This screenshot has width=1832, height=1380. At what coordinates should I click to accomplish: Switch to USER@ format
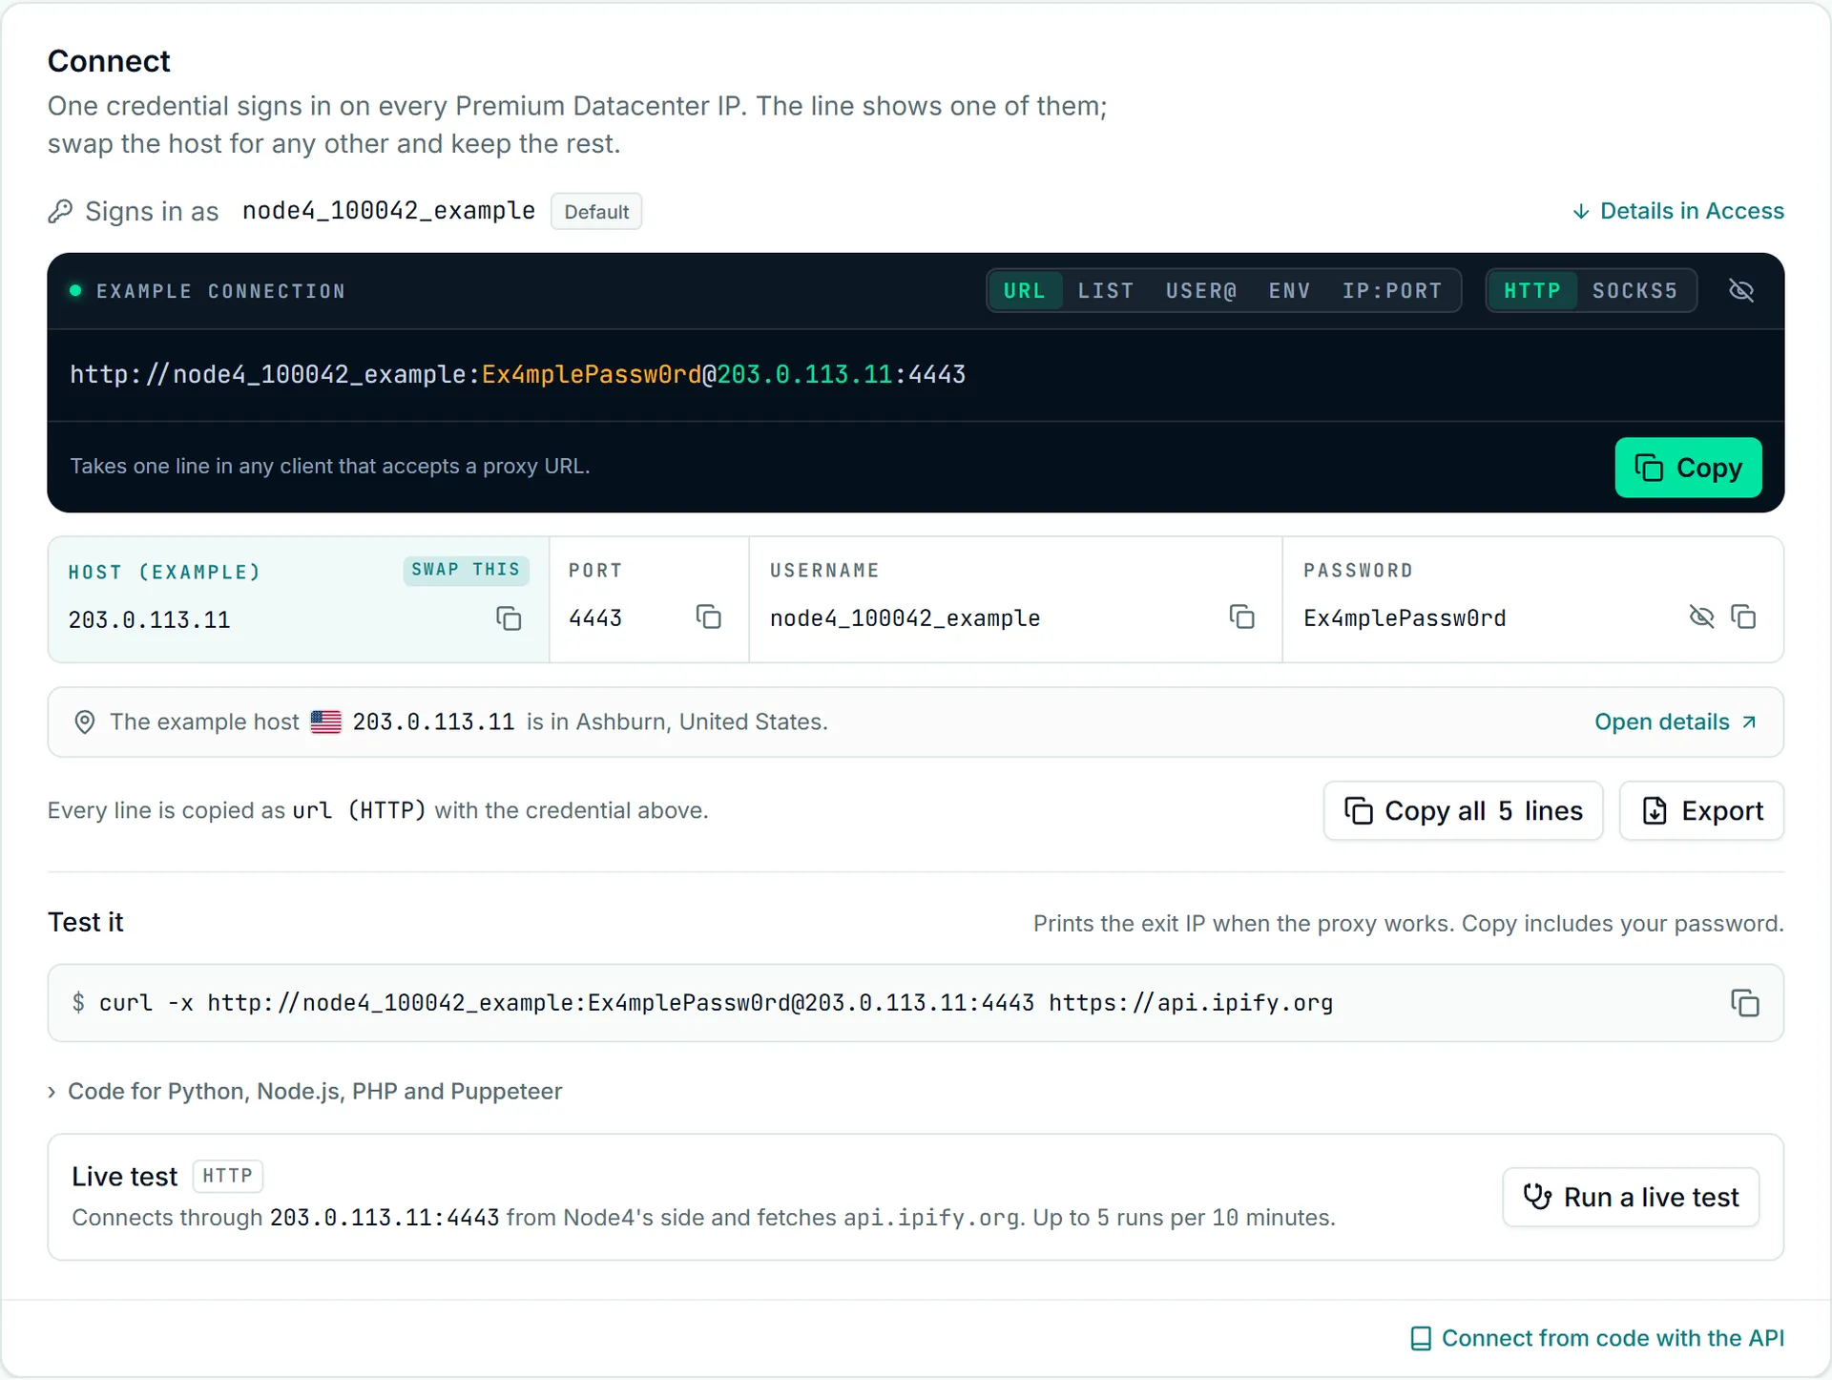(1201, 291)
